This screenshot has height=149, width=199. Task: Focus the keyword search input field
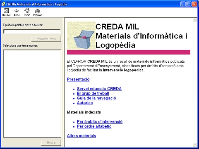point(32,31)
